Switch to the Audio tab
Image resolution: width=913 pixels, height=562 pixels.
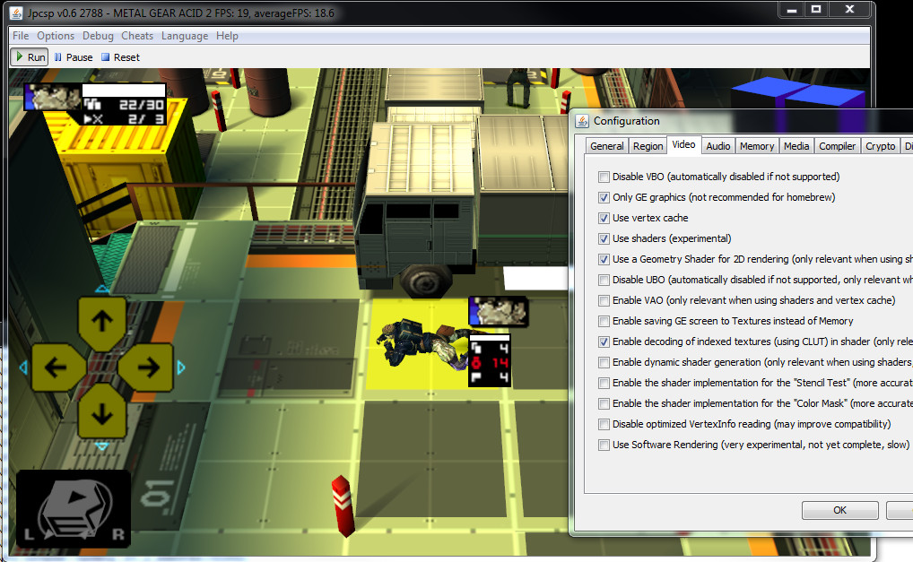718,146
